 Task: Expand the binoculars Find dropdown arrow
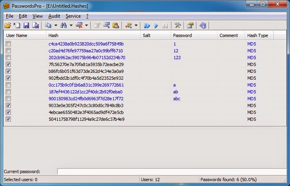71,25
